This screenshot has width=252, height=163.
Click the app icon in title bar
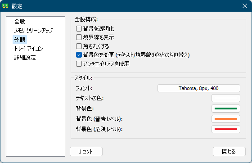(5, 6)
